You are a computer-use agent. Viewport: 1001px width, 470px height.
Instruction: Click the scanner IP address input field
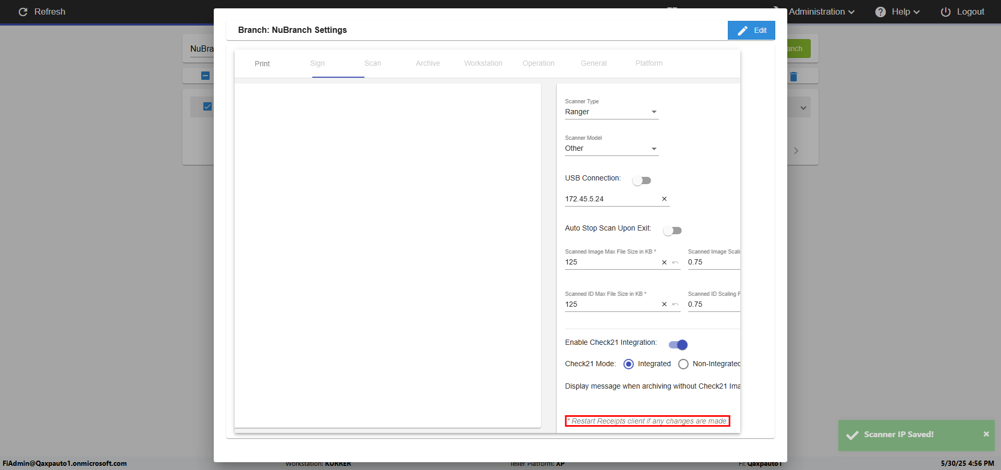610,199
